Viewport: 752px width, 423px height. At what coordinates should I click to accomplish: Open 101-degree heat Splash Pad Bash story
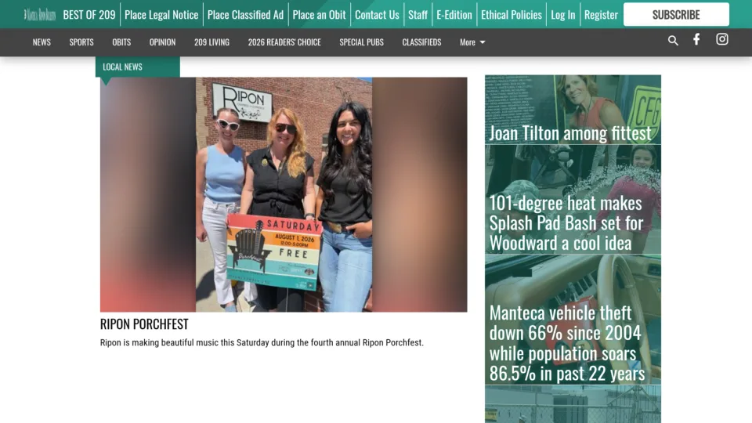[x=573, y=200]
